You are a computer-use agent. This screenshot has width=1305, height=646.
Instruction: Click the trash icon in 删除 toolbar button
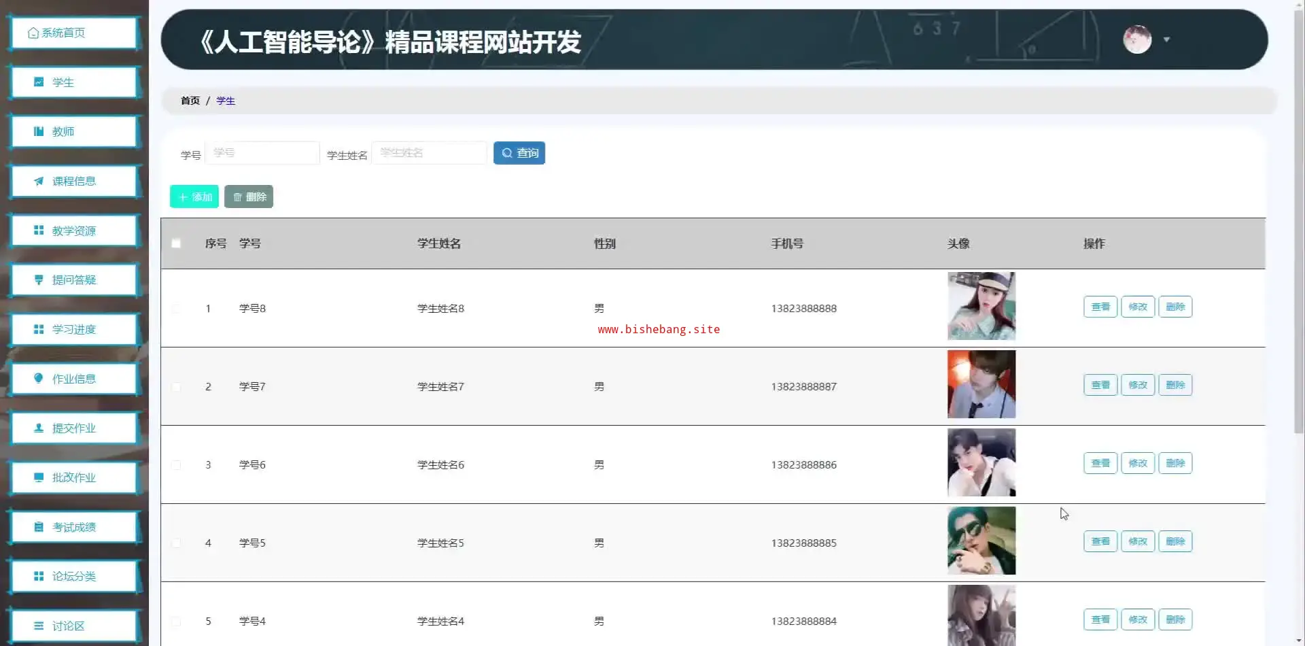pyautogui.click(x=238, y=197)
